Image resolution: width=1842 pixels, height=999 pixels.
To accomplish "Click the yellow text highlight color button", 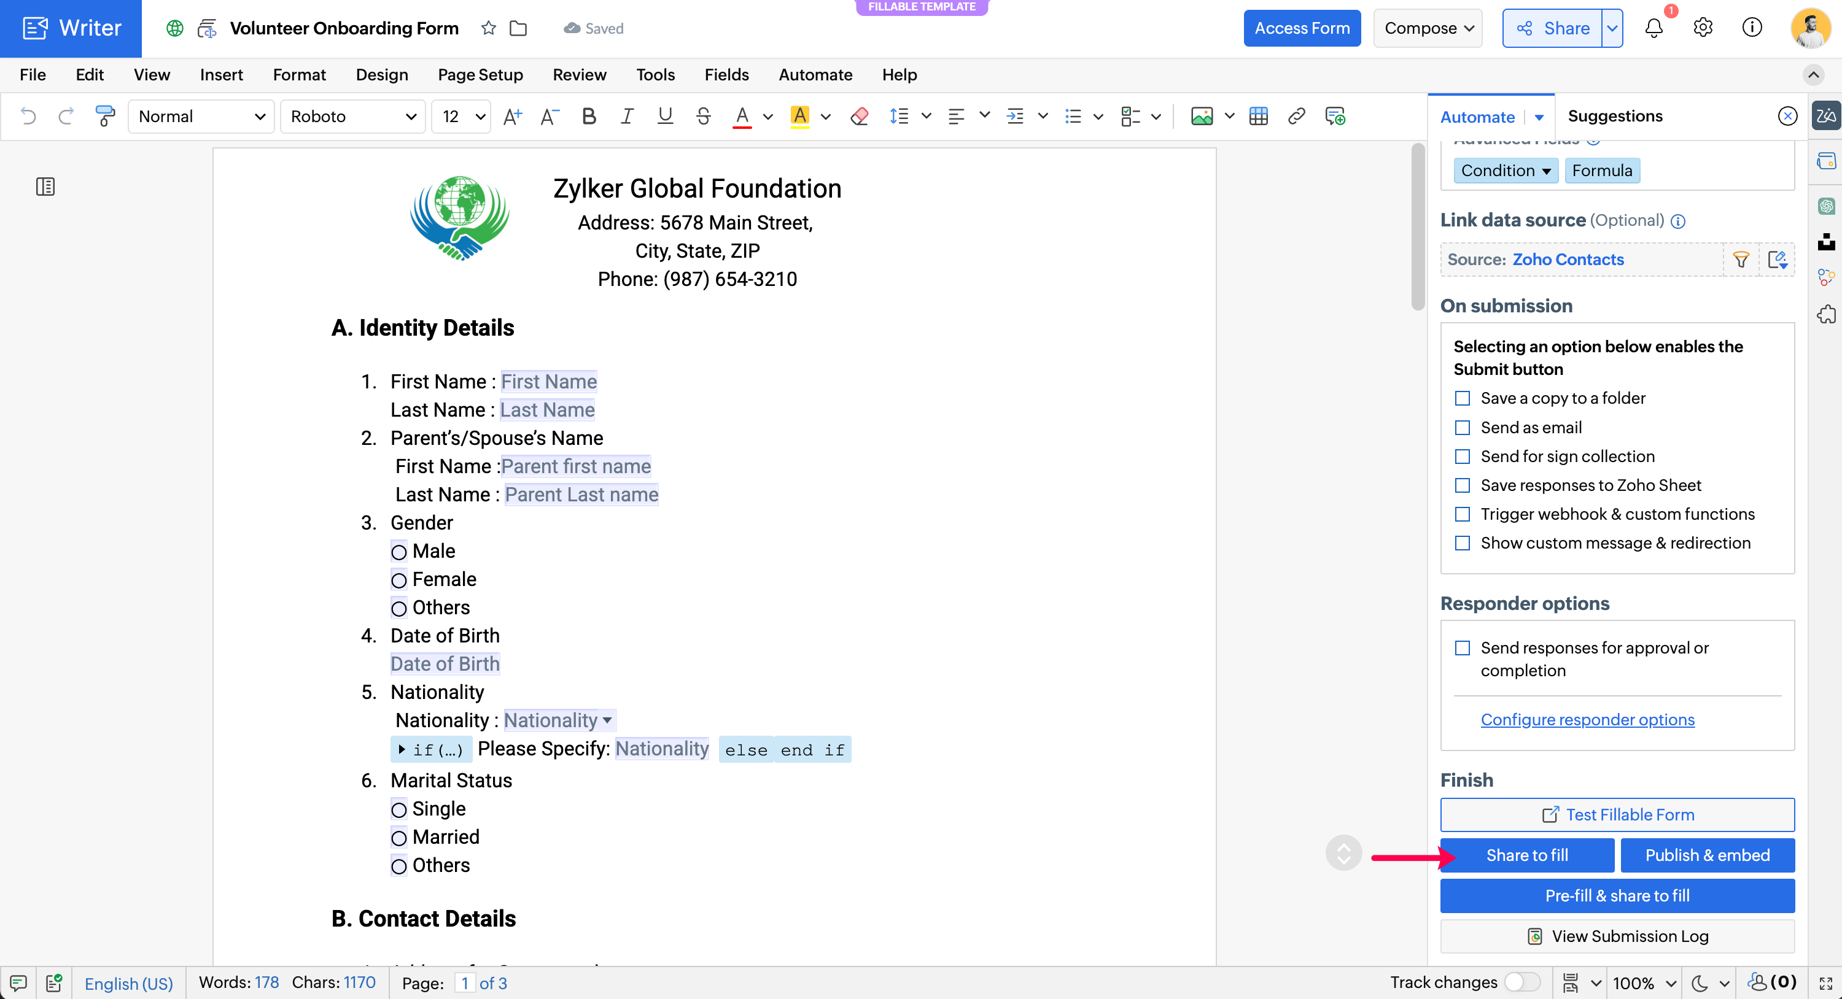I will pos(799,116).
